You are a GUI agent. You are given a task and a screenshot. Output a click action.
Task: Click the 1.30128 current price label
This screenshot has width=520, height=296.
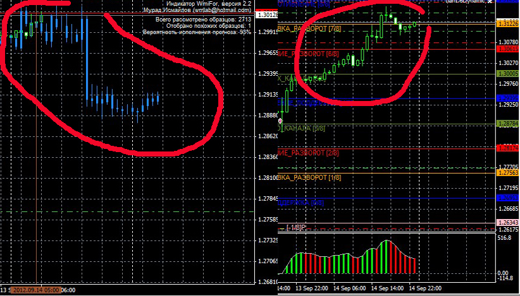coord(267,15)
